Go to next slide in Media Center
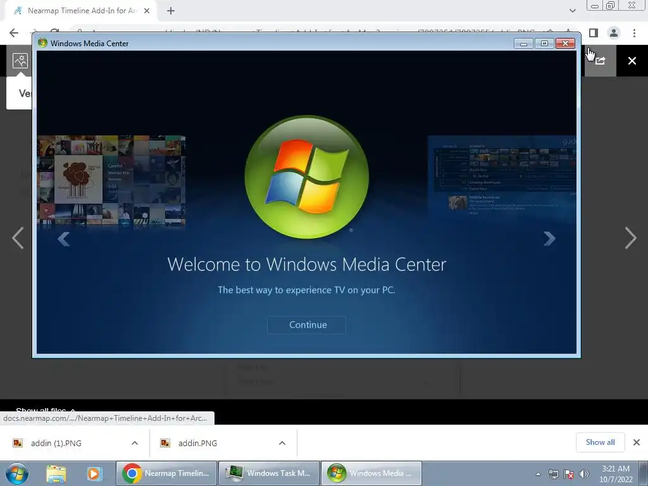648x486 pixels. (549, 239)
